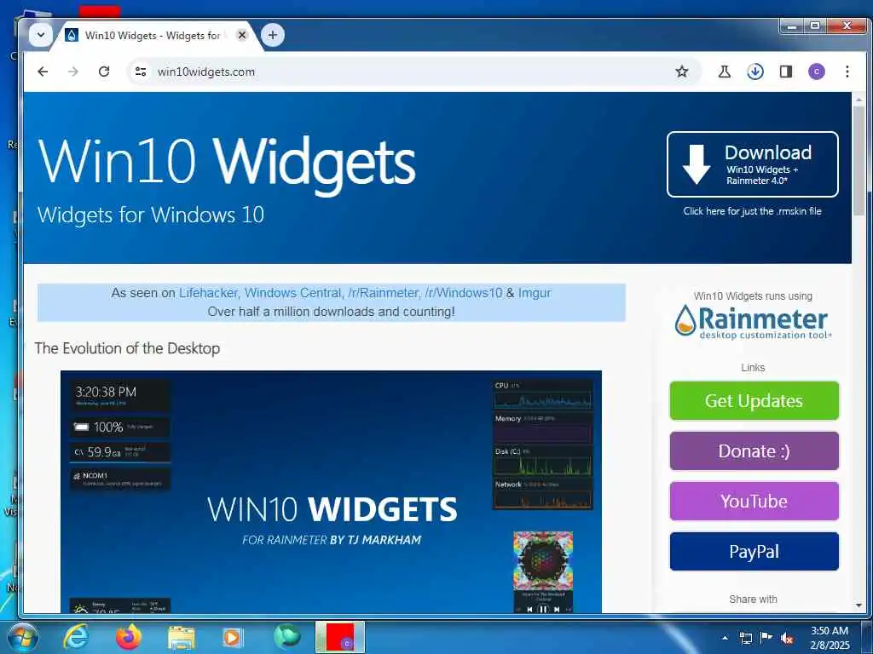Image resolution: width=873 pixels, height=654 pixels.
Task: Open the tab search dropdown arrow
Action: [x=41, y=35]
